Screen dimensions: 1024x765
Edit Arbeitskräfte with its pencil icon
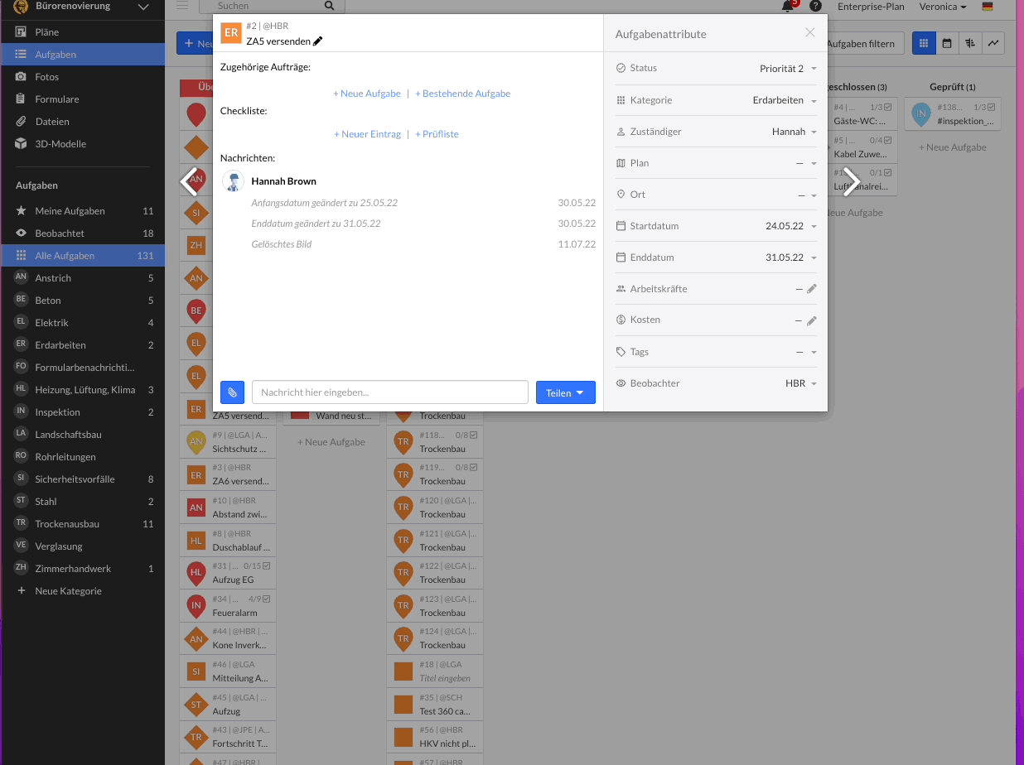pyautogui.click(x=812, y=289)
